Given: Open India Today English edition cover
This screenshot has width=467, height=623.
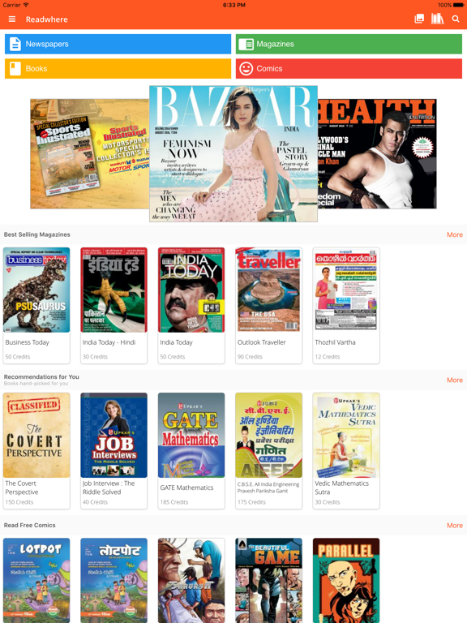Looking at the screenshot, I should [x=191, y=290].
